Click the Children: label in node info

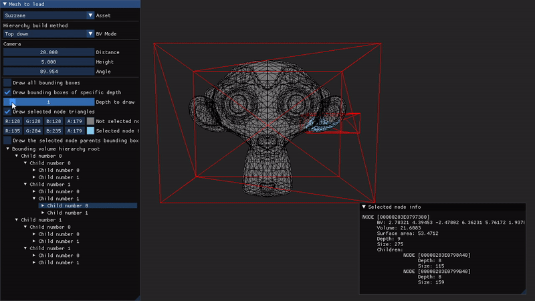pos(390,249)
